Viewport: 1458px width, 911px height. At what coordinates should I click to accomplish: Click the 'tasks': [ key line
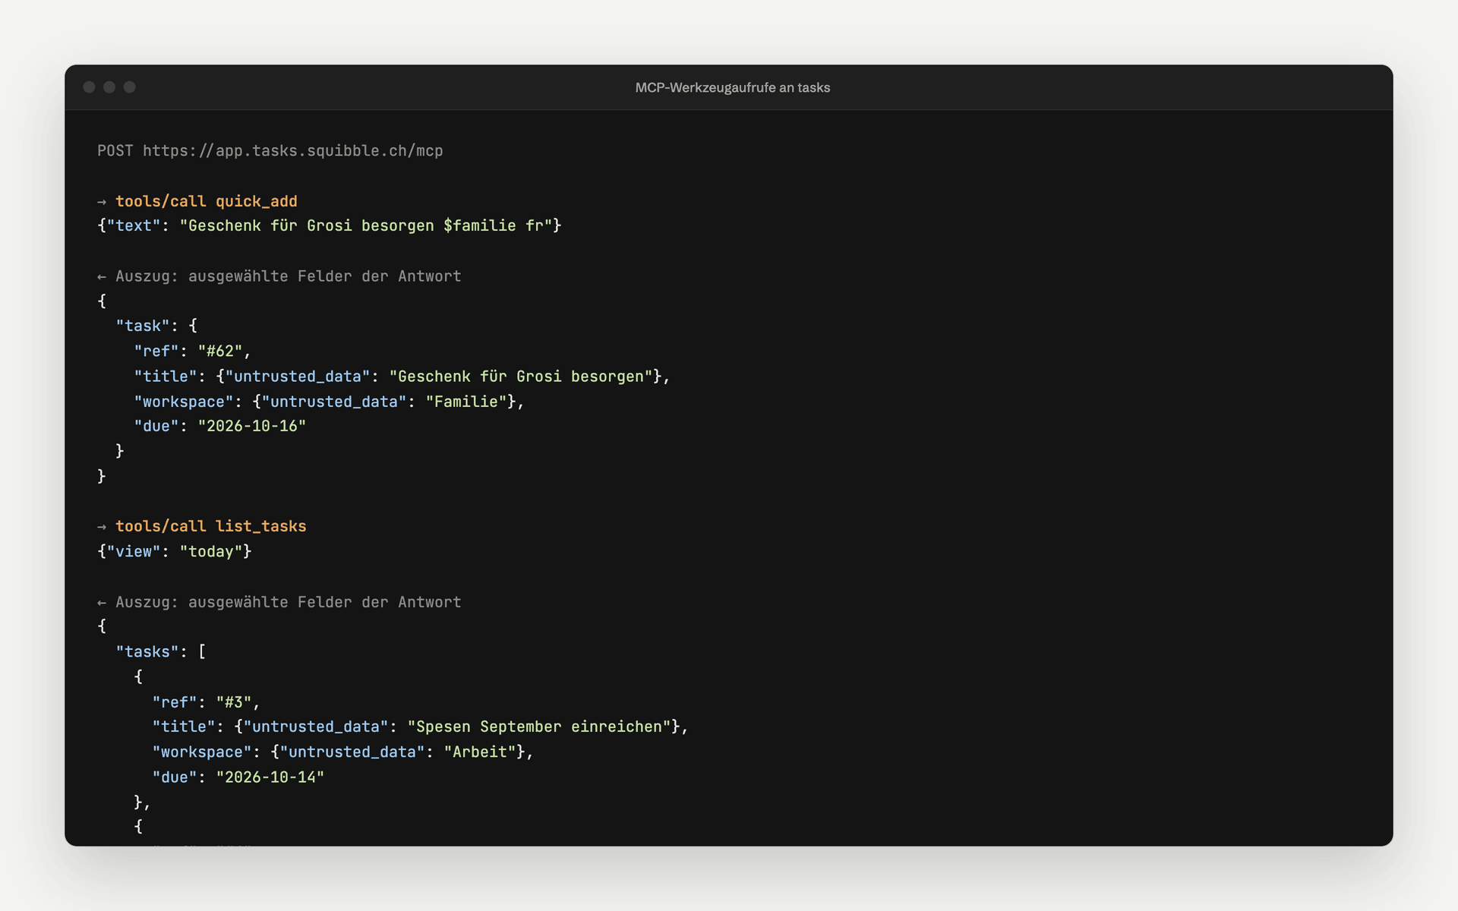[x=160, y=651]
